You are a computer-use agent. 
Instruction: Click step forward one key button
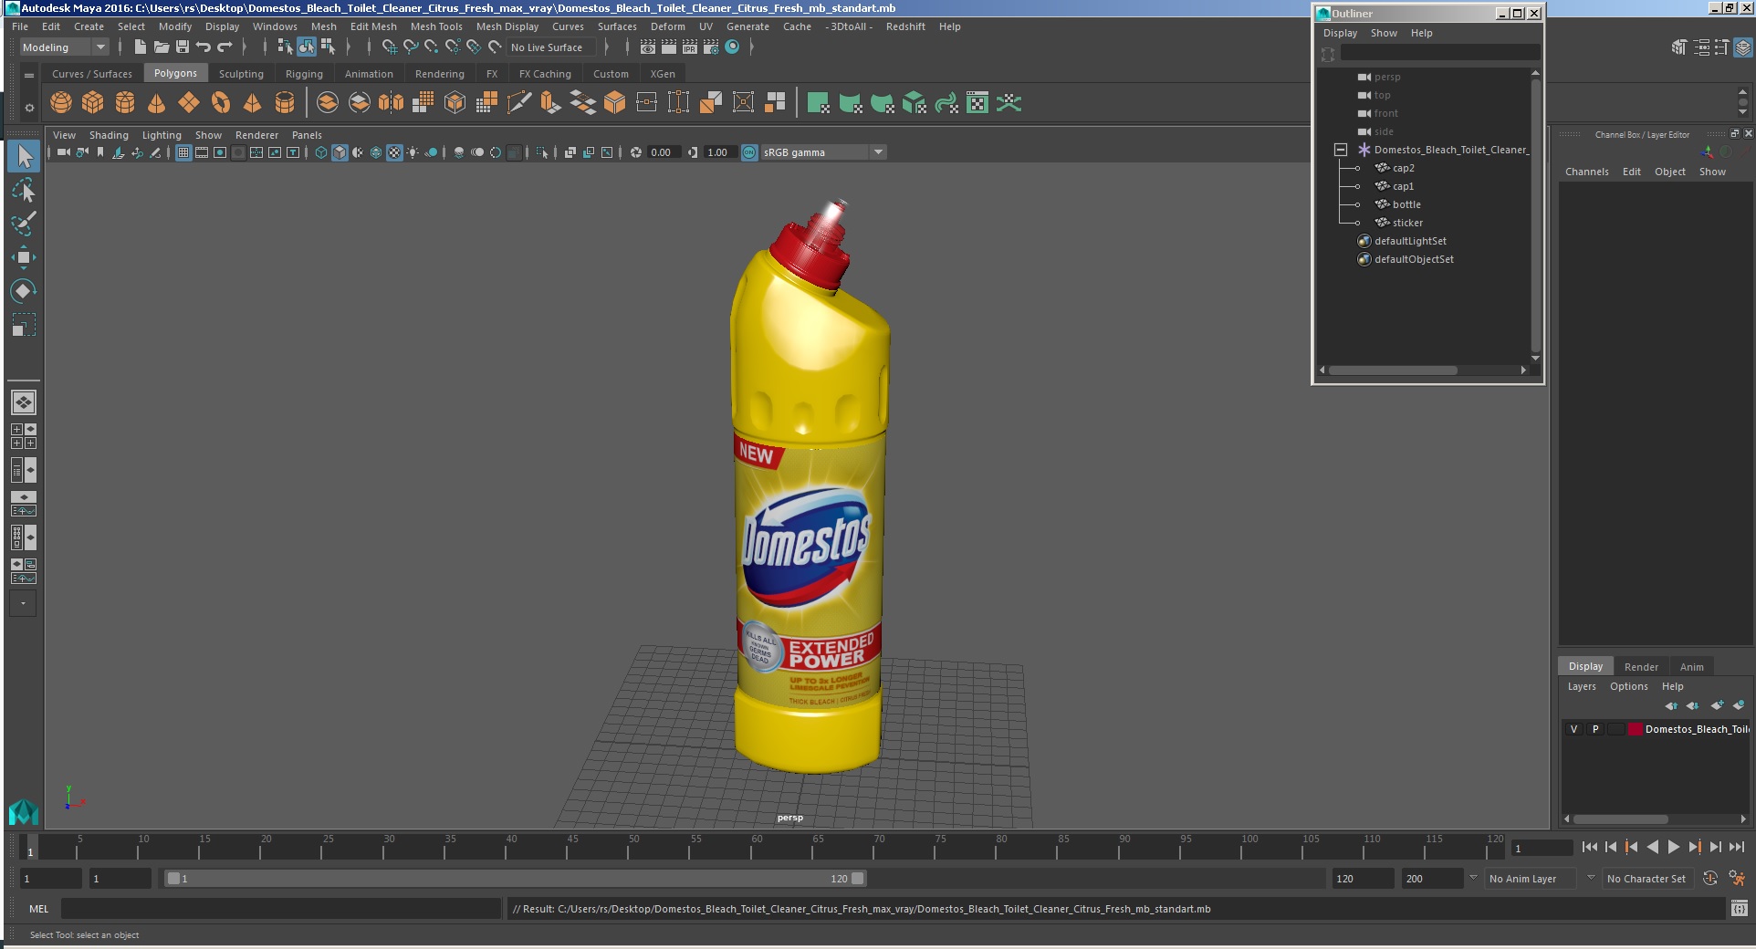[x=1695, y=847]
